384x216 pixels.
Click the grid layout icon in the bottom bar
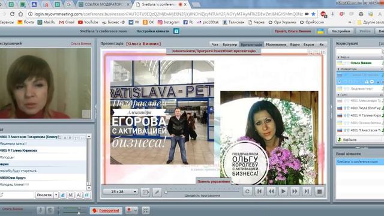click(x=146, y=211)
